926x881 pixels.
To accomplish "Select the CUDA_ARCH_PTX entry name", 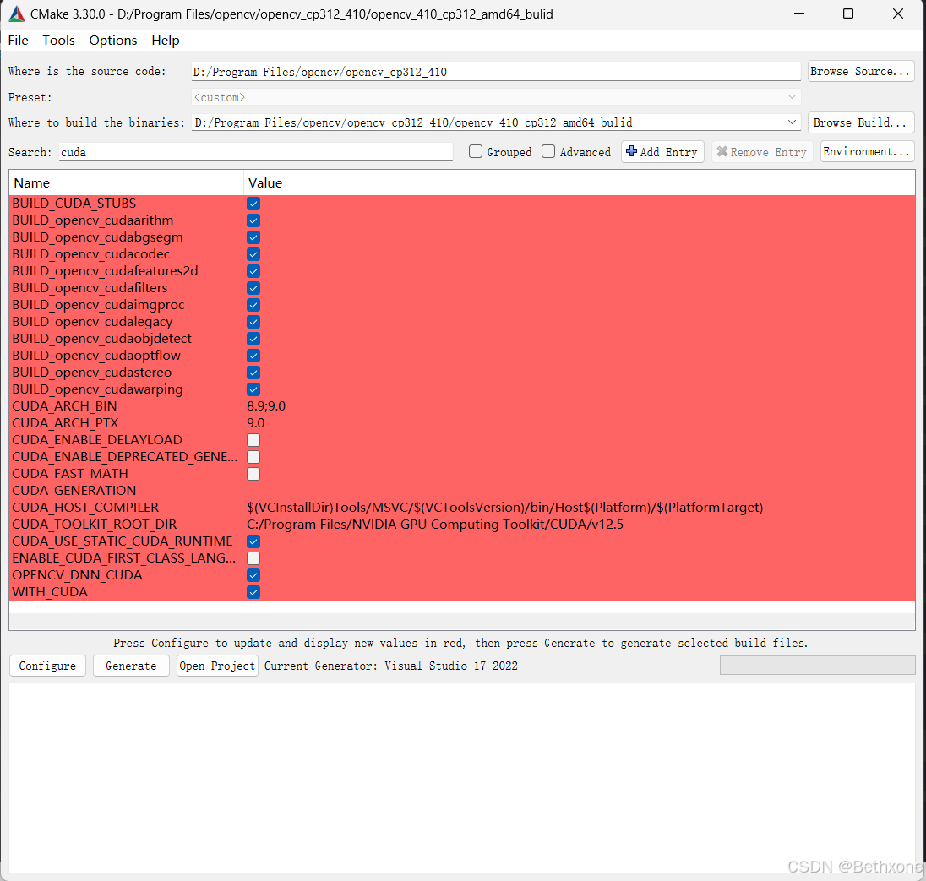I will [65, 423].
